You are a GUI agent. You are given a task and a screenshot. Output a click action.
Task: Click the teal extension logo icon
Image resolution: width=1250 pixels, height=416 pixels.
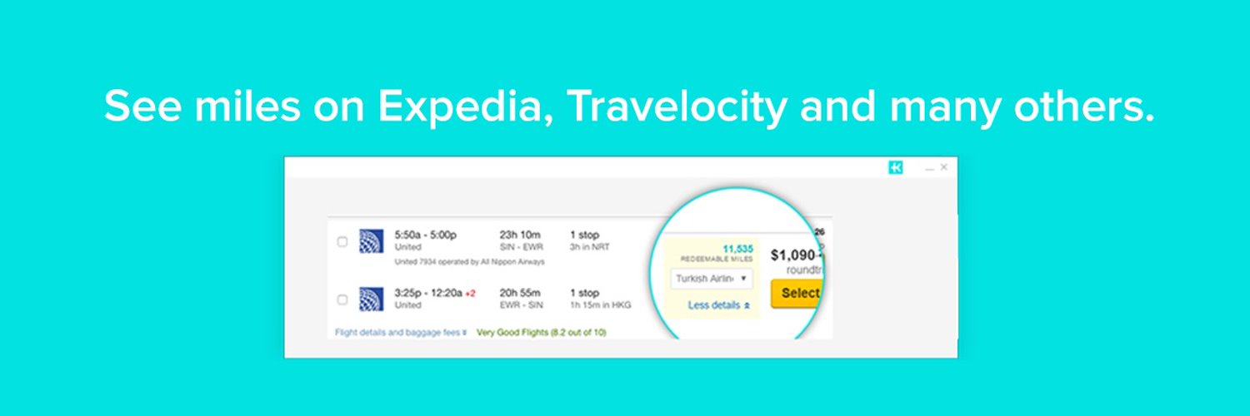click(896, 167)
